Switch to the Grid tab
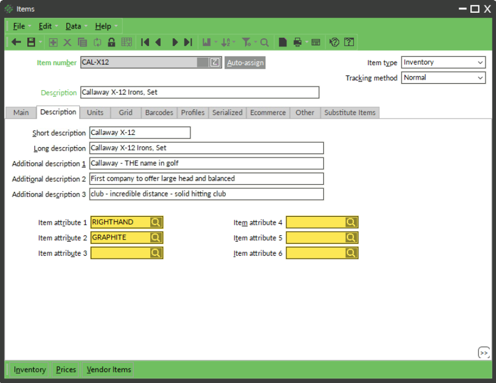Viewport: 496px width, 383px height. point(126,113)
